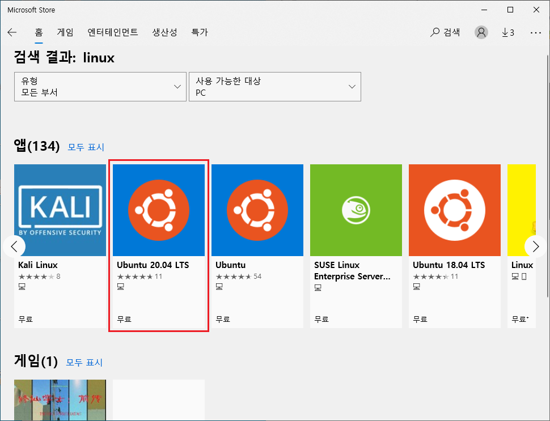Image resolution: width=550 pixels, height=421 pixels.
Task: Close the Microsoft Store window
Action: (536, 10)
